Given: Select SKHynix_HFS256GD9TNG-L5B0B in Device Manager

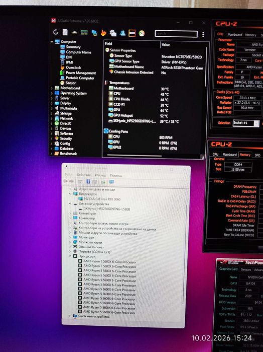Looking at the screenshot, I should (x=107, y=209).
